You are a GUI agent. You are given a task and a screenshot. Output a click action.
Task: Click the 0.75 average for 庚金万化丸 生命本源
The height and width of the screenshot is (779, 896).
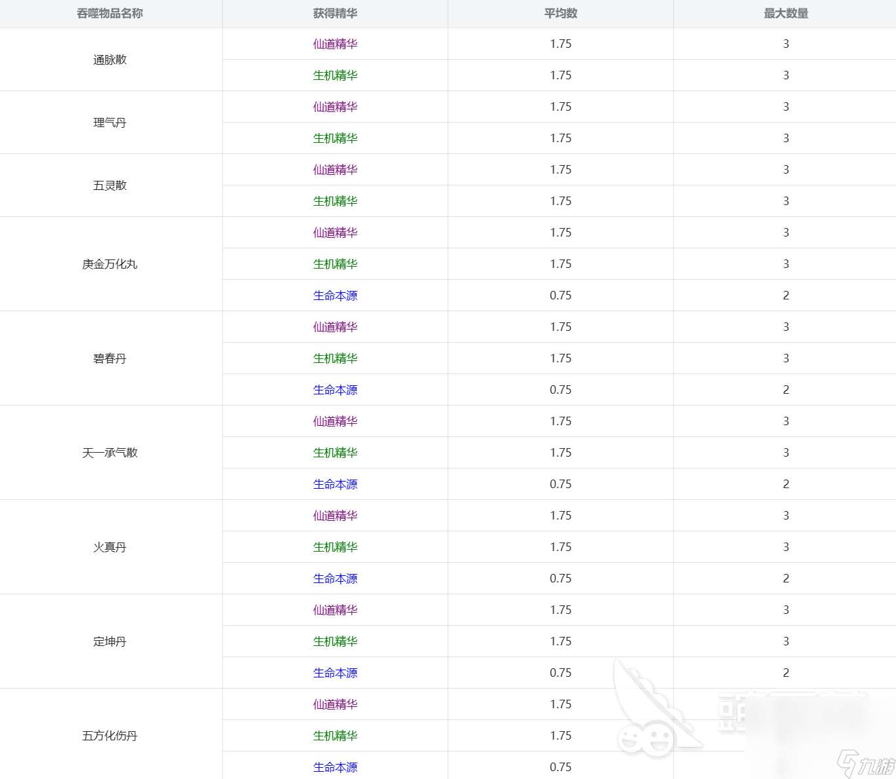pyautogui.click(x=560, y=295)
